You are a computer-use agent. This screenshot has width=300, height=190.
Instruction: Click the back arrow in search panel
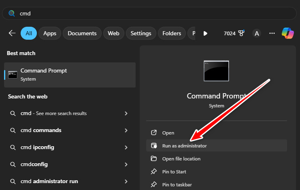click(x=12, y=33)
